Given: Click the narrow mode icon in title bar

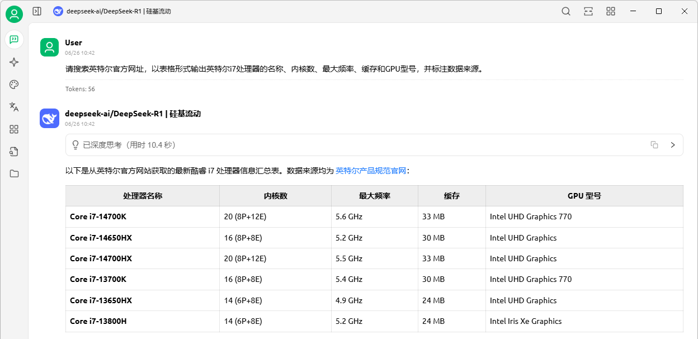Looking at the screenshot, I should 588,11.
